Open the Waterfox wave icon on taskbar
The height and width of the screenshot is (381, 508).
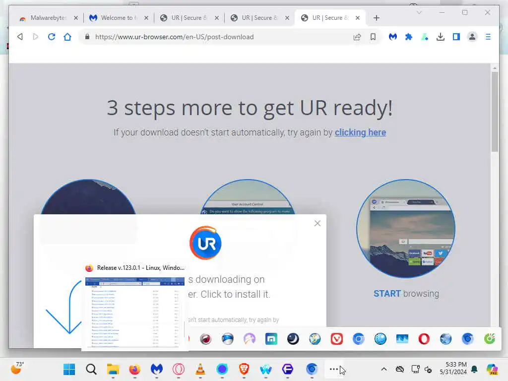pyautogui.click(x=266, y=369)
